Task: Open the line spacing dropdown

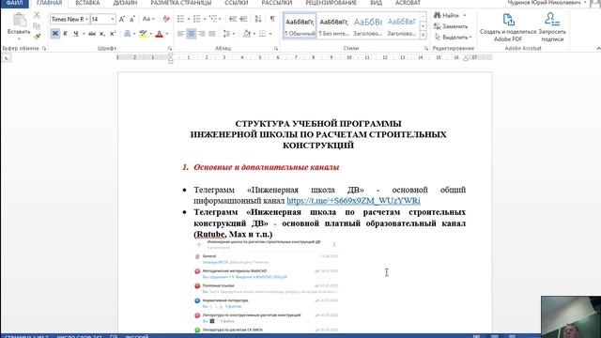Action: tap(228, 34)
